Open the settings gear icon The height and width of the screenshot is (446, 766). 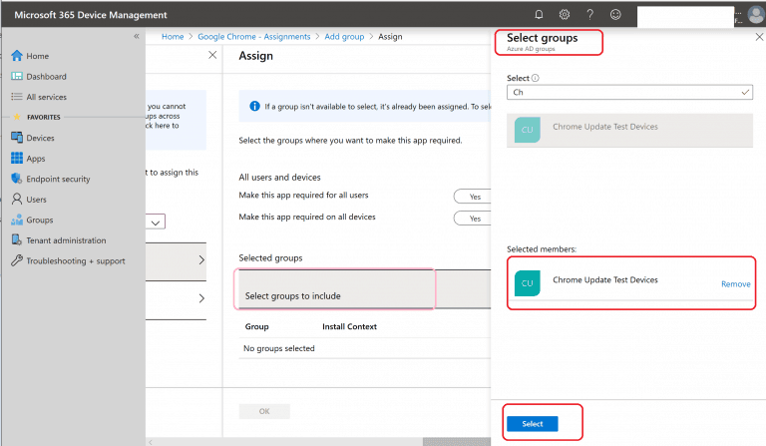565,14
